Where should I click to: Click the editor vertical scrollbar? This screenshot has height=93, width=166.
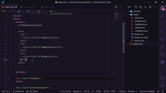[123, 38]
